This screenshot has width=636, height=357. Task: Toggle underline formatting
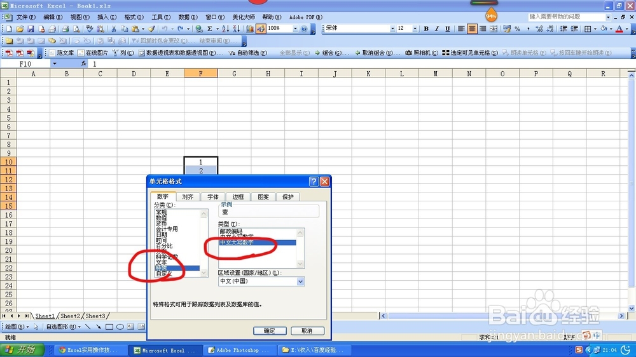447,29
